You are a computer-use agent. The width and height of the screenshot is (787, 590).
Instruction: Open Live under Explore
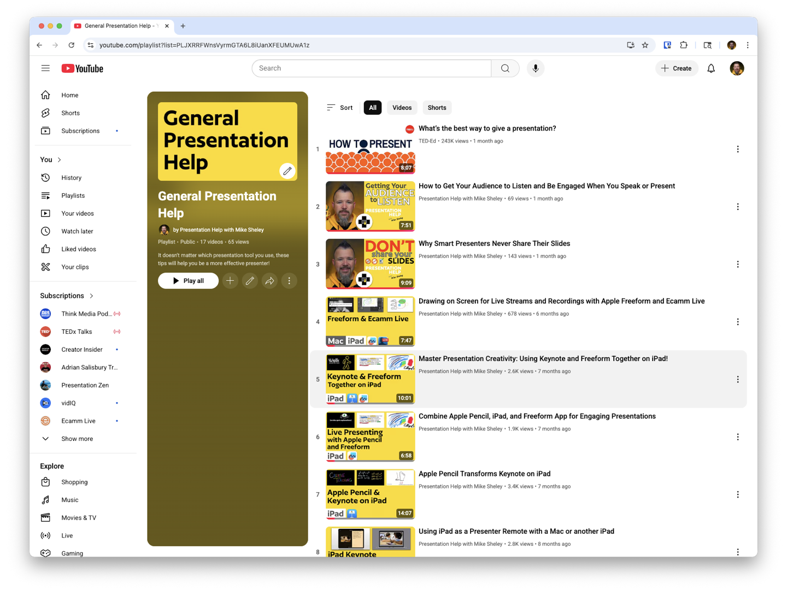[83, 536]
